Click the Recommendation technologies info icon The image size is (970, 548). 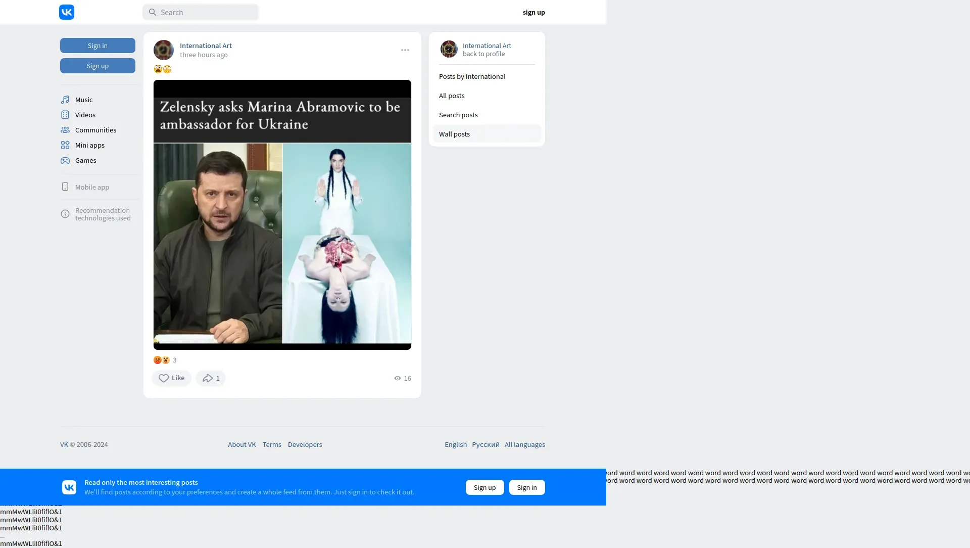65,214
